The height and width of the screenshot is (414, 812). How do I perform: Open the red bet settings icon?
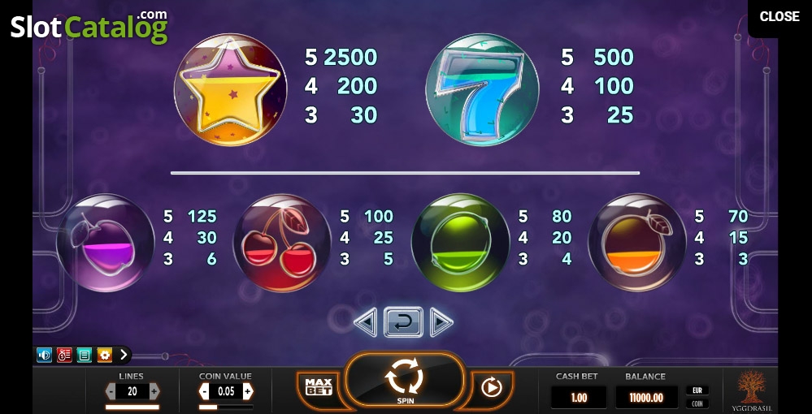click(x=64, y=355)
